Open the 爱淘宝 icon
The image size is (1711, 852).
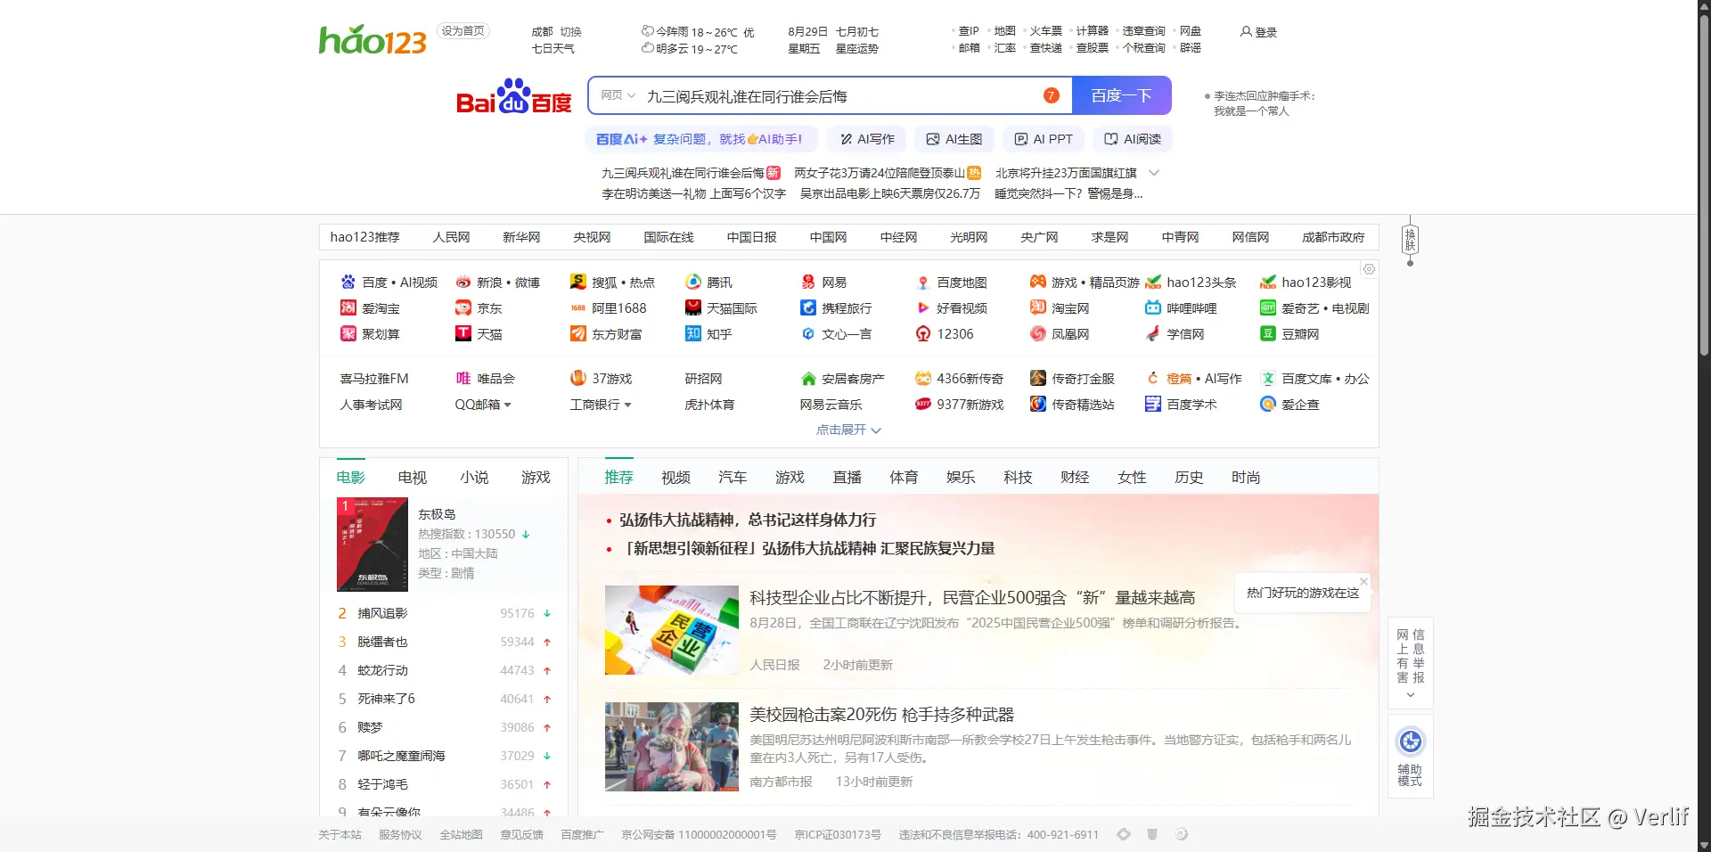pyautogui.click(x=348, y=308)
